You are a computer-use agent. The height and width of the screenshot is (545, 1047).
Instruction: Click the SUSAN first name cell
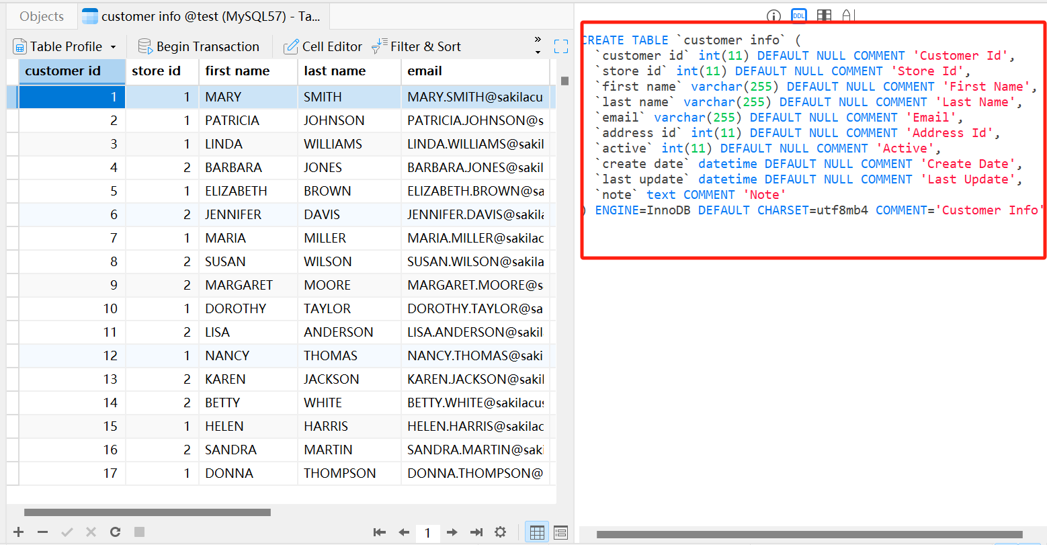248,261
